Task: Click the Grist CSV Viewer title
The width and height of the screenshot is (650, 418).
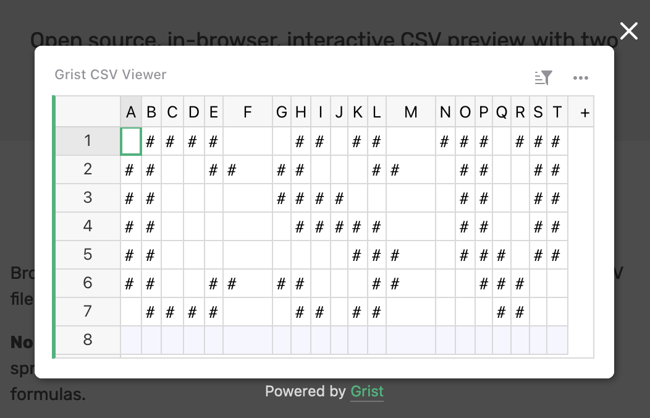Action: (x=109, y=74)
